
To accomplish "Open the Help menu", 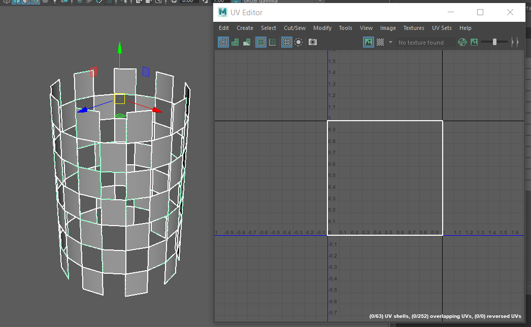I will (466, 28).
